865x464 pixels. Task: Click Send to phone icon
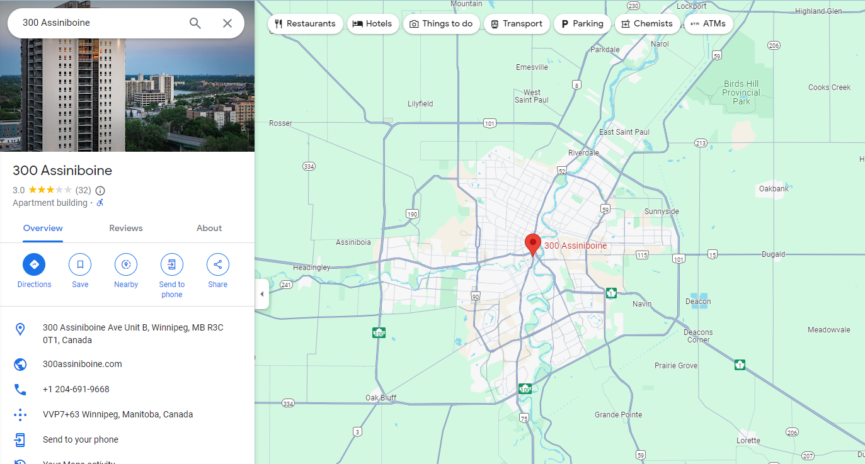(171, 264)
